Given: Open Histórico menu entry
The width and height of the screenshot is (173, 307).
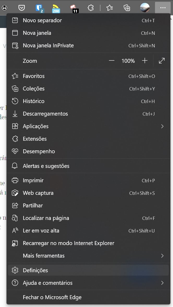Looking at the screenshot, I should tap(34, 101).
